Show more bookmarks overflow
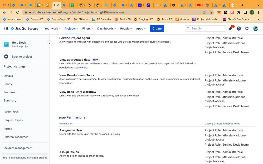Image resolution: width=263 pixels, height=164 pixels. coord(258,19)
